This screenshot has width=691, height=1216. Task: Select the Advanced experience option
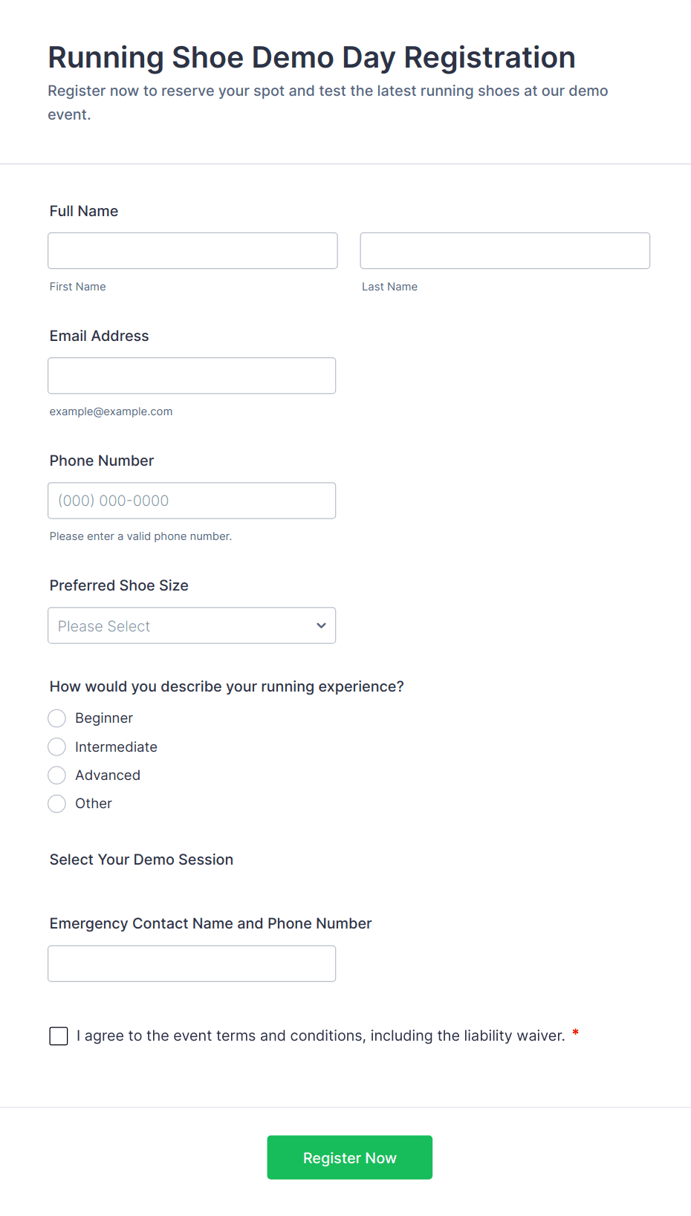57,776
